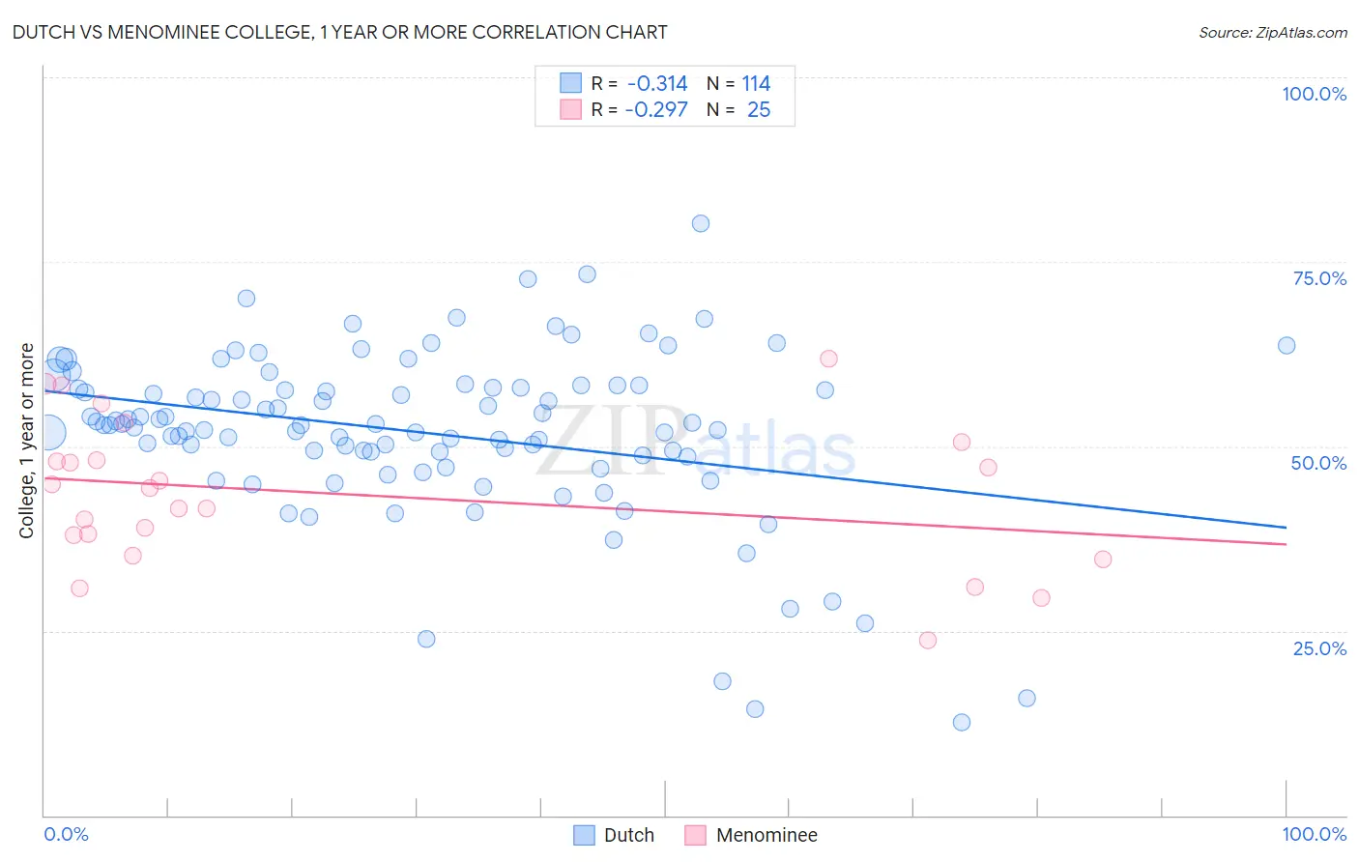Select the Dutch legend label
This screenshot has height=862, width=1359.
[629, 835]
